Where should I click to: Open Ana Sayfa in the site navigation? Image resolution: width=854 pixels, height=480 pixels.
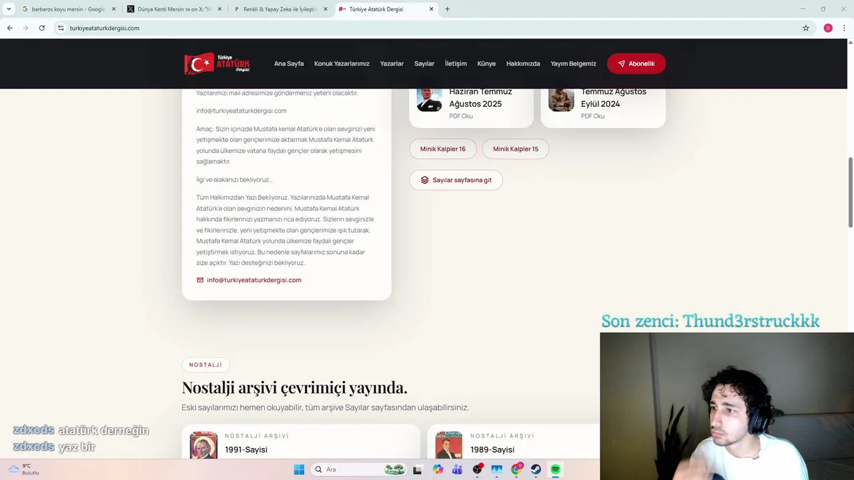pyautogui.click(x=289, y=63)
